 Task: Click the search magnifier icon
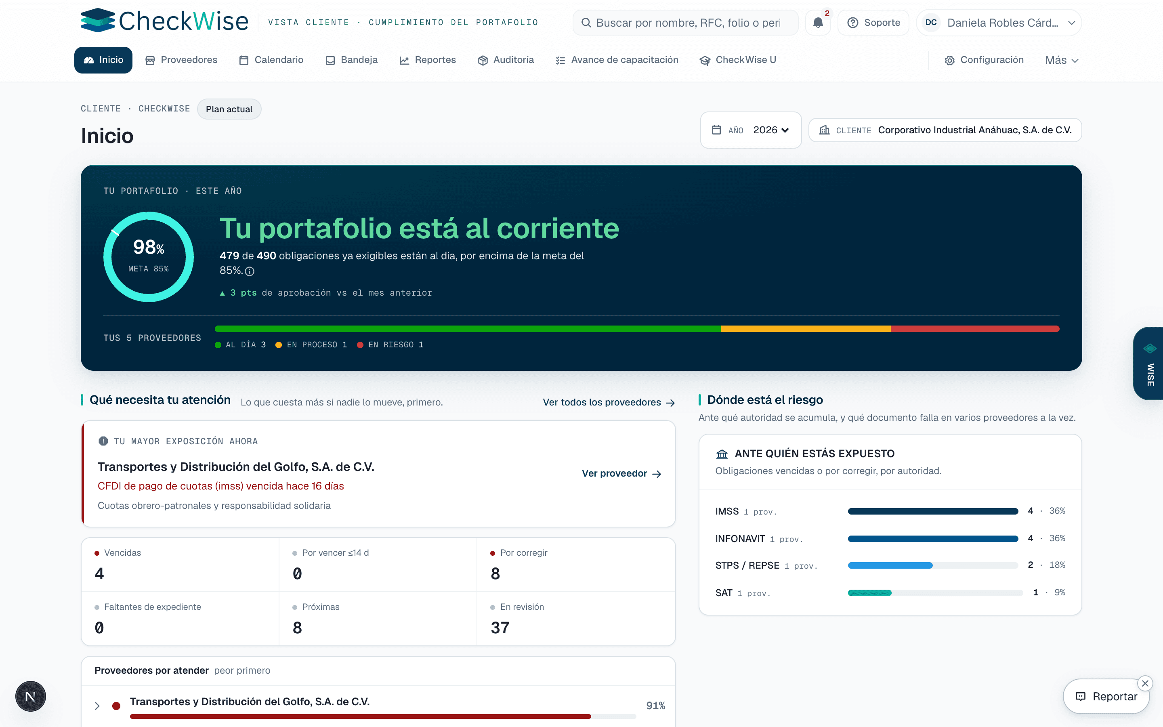[586, 23]
